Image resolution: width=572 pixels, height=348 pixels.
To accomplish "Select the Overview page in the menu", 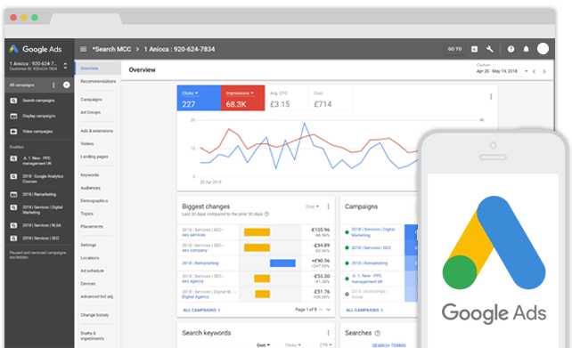I will [x=98, y=69].
